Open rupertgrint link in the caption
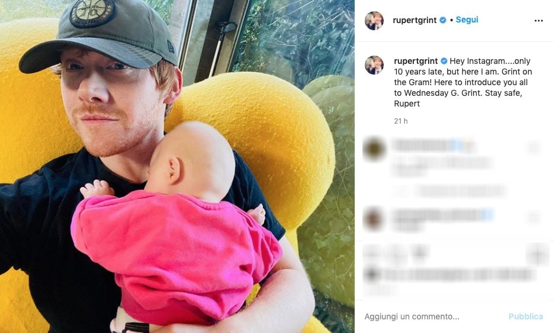 416,61
